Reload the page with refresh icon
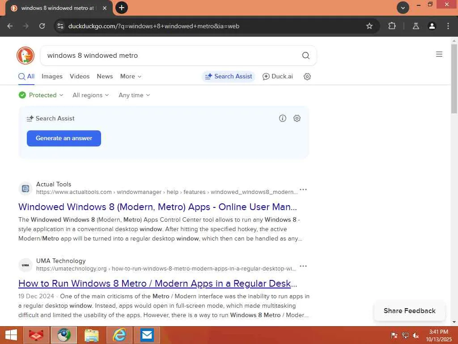Viewport: 458px width, 344px height. click(42, 26)
